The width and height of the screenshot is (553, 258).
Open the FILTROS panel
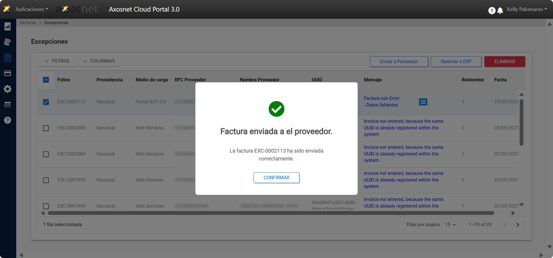coord(57,61)
